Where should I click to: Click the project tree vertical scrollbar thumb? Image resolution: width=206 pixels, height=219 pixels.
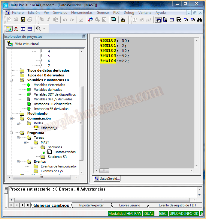(81, 123)
